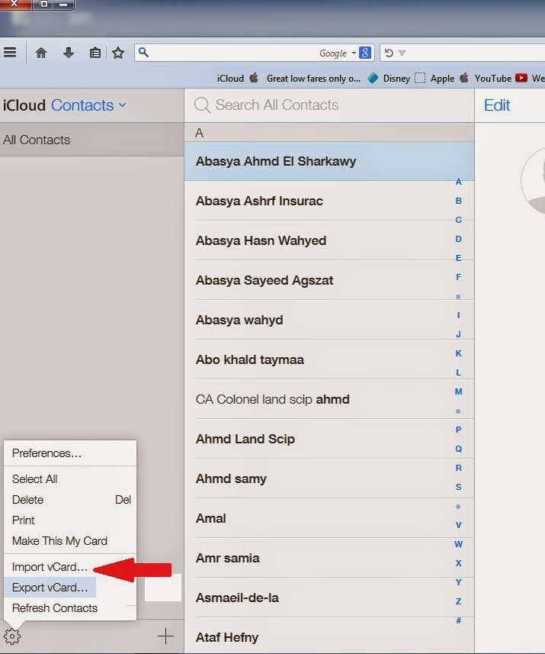
Task: Jump to letter W in alphabet index
Action: [x=458, y=544]
